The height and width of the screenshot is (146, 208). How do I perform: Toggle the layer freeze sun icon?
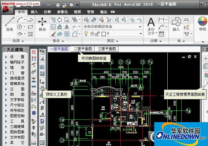click(92, 34)
